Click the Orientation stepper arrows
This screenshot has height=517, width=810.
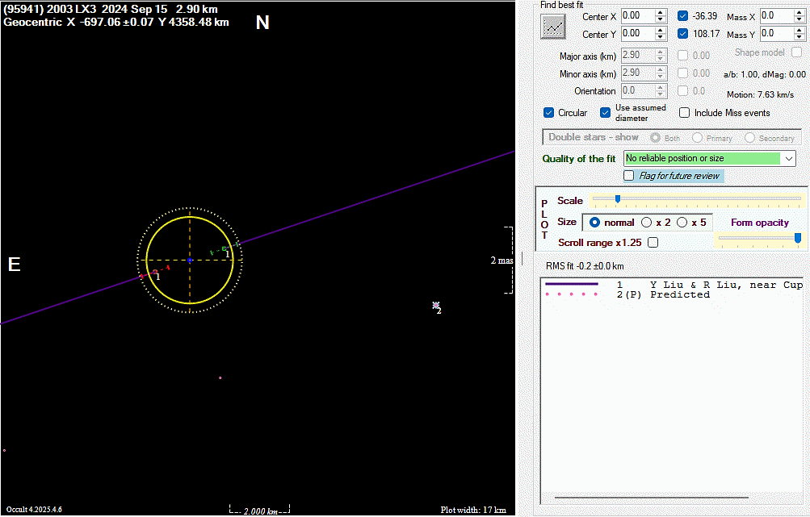click(661, 91)
